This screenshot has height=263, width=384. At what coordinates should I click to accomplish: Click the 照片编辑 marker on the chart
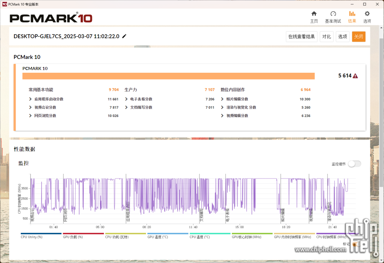283,215
